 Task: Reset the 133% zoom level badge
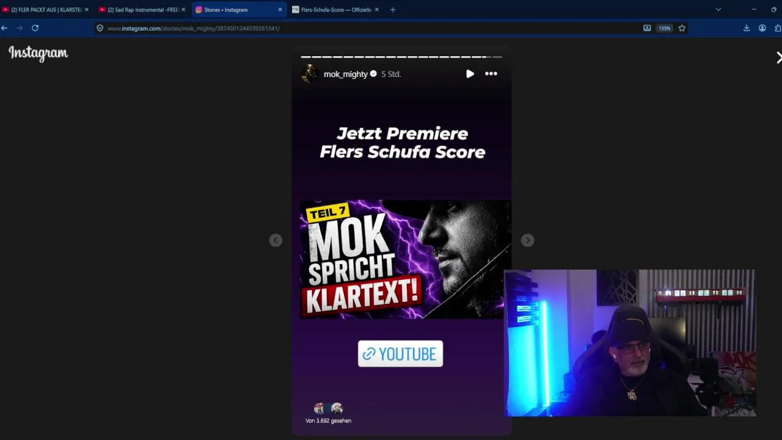[x=664, y=28]
